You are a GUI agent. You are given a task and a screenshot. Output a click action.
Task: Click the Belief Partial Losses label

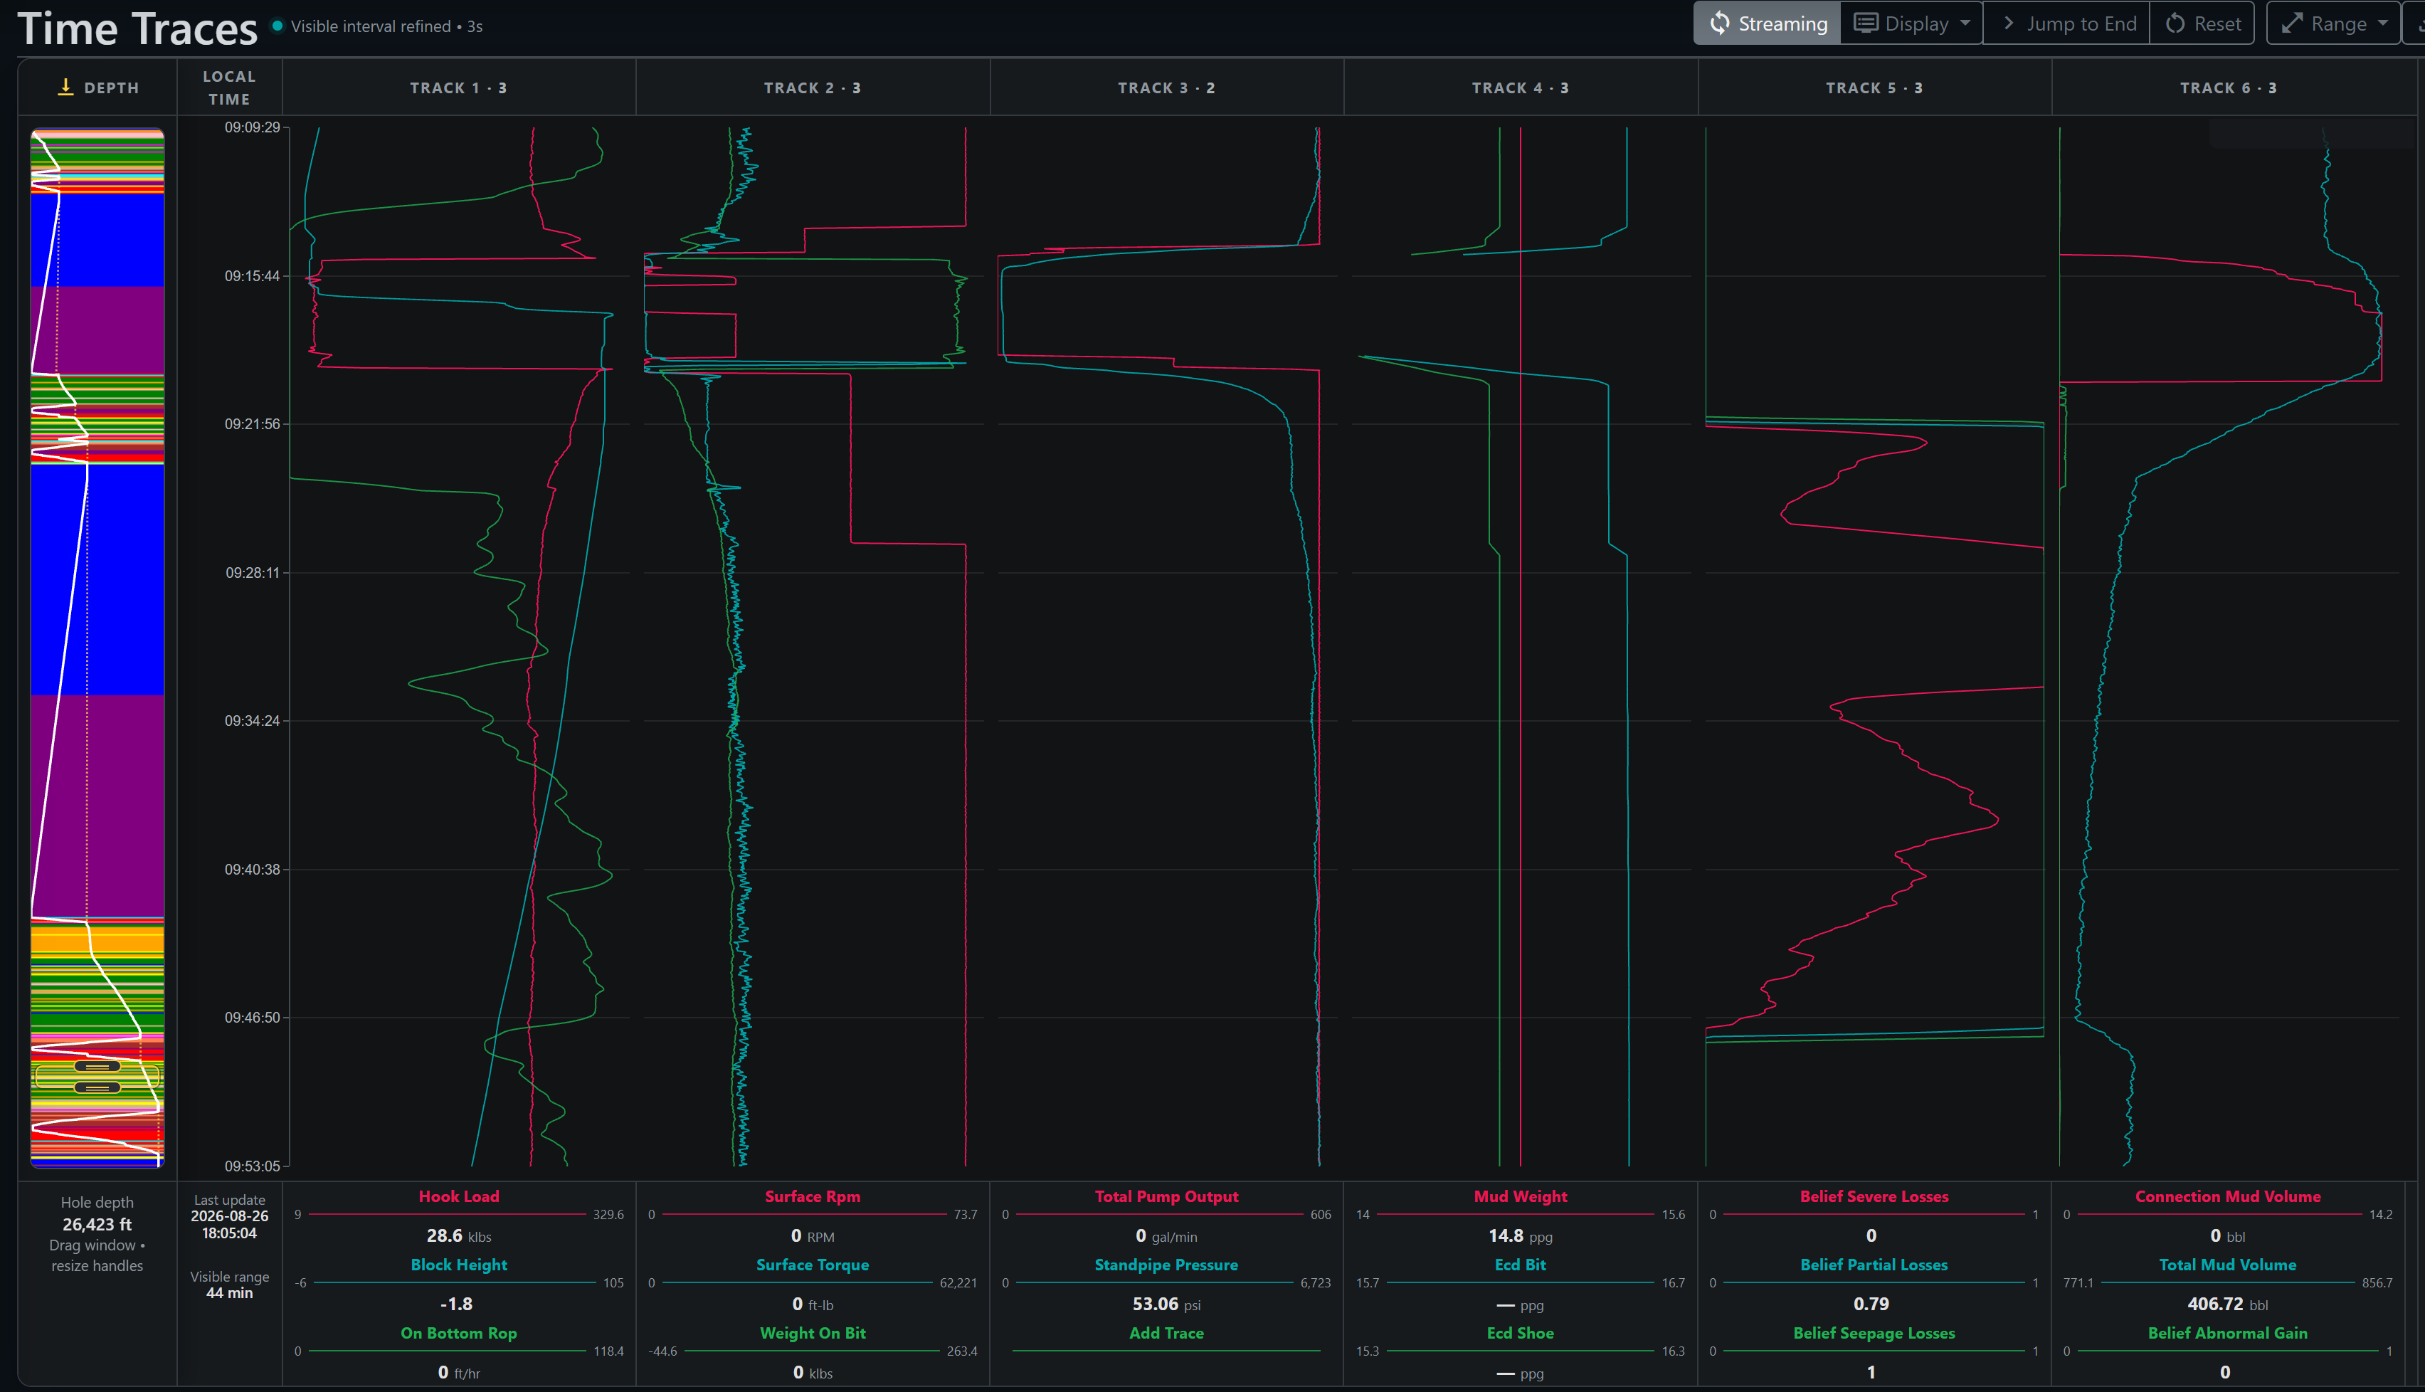1874,1265
